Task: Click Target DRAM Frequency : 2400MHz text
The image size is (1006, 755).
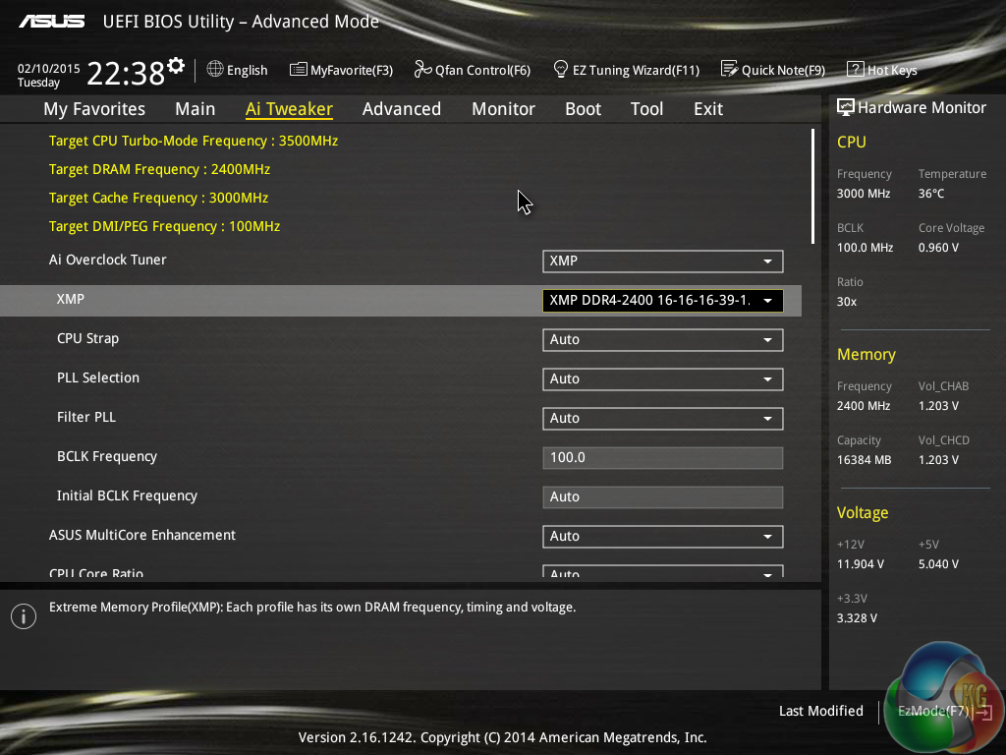Action: [x=160, y=169]
